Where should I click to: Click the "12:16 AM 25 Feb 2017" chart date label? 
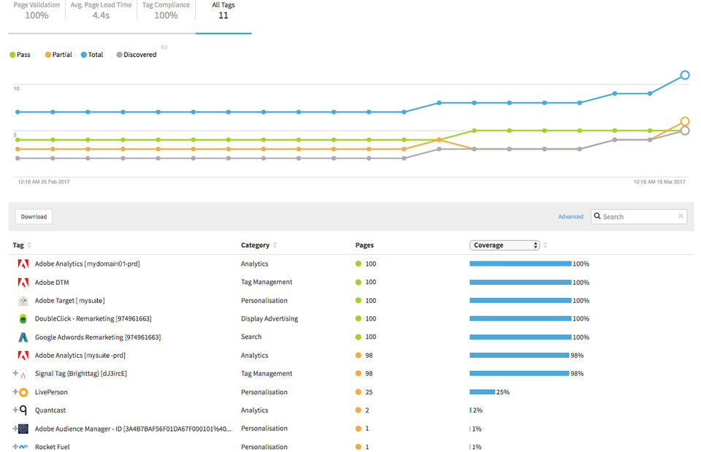pyautogui.click(x=44, y=182)
